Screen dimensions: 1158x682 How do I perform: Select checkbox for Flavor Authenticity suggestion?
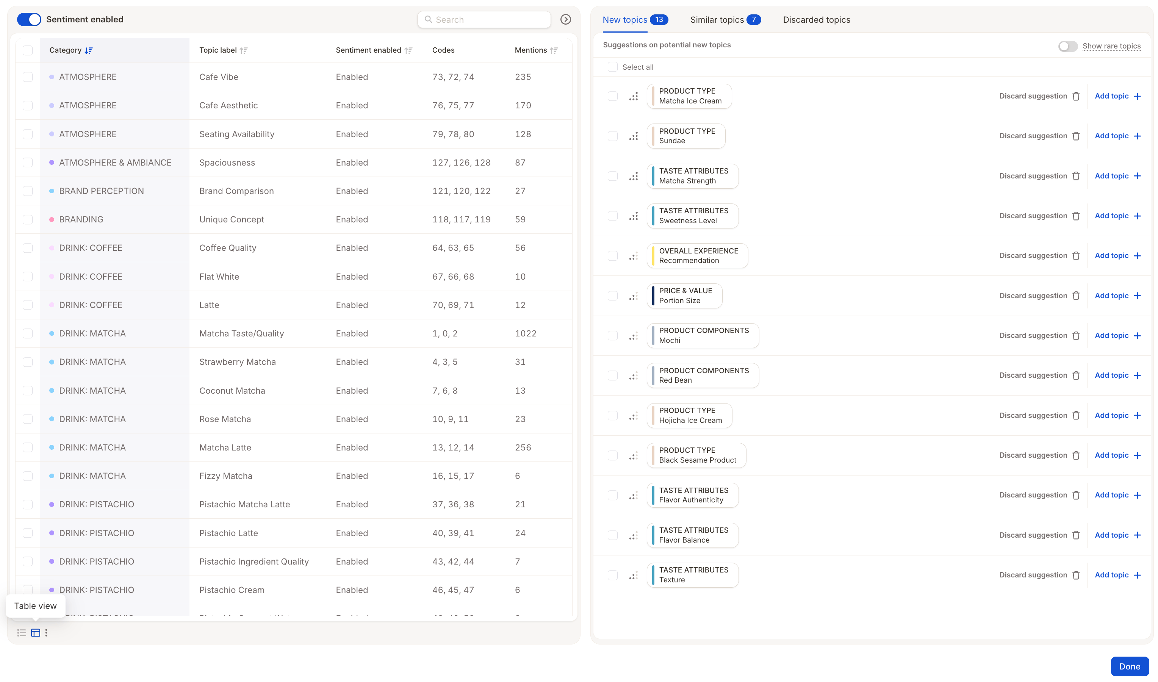click(x=612, y=495)
